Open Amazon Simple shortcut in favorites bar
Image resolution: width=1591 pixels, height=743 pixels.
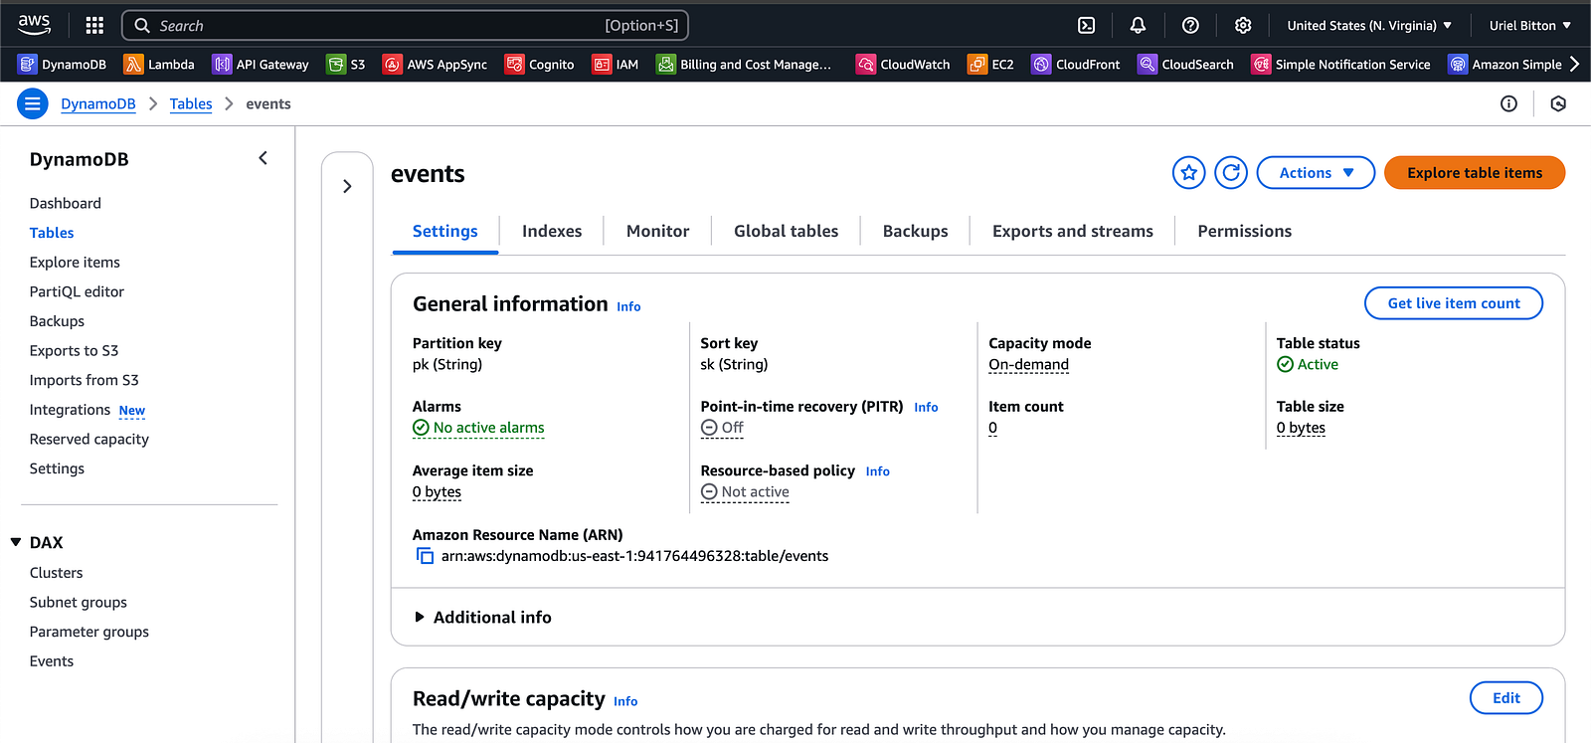click(x=1505, y=65)
